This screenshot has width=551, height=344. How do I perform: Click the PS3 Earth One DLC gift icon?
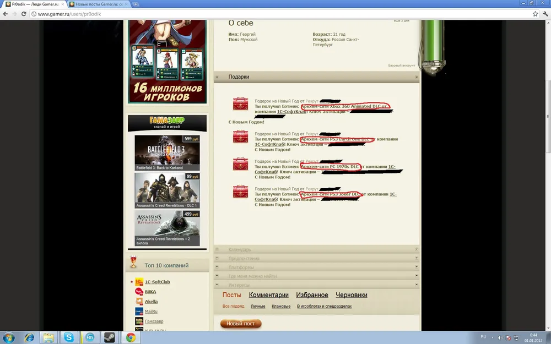click(x=240, y=136)
